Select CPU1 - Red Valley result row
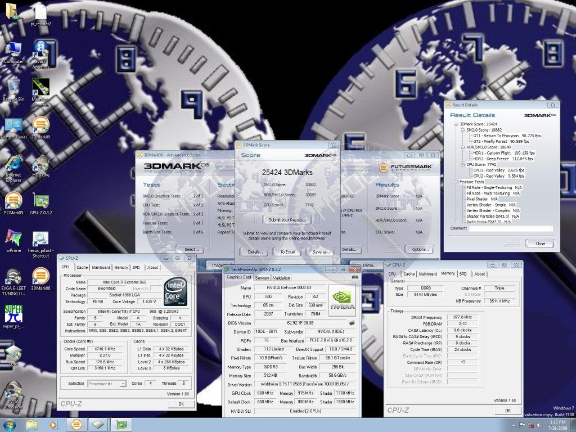576x432 pixels. click(498, 170)
